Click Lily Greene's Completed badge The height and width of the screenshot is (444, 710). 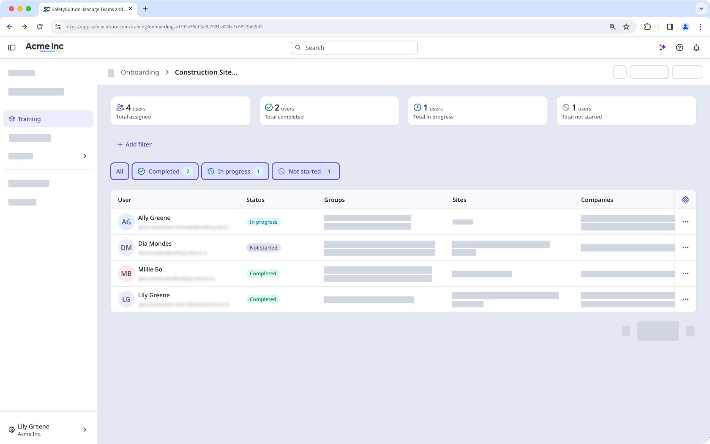click(x=263, y=299)
